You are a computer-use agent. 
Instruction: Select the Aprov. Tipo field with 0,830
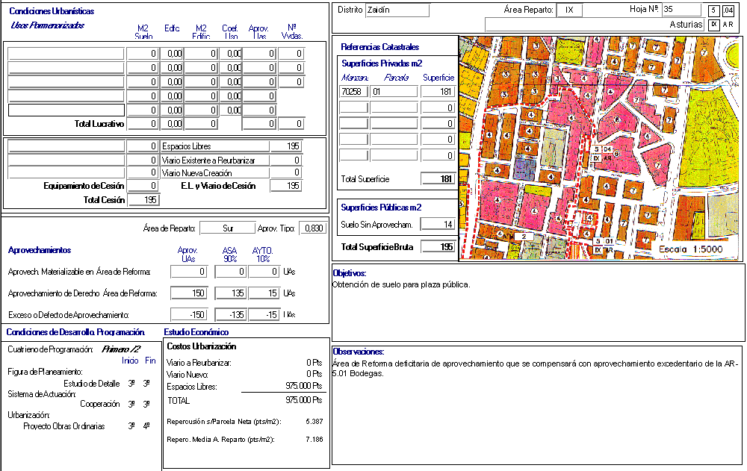tap(311, 228)
